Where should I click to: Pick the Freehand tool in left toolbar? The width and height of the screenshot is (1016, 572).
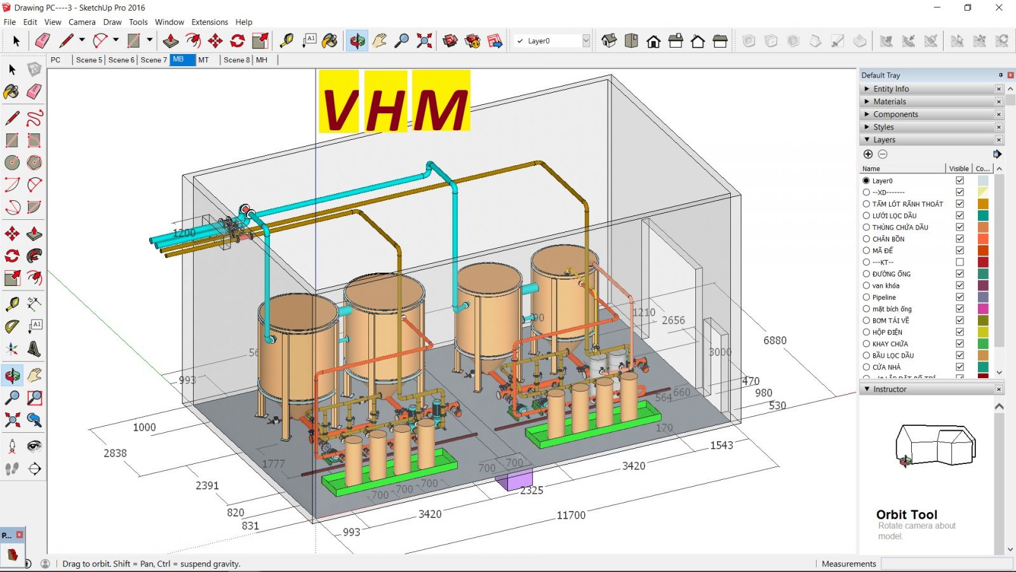(x=34, y=118)
